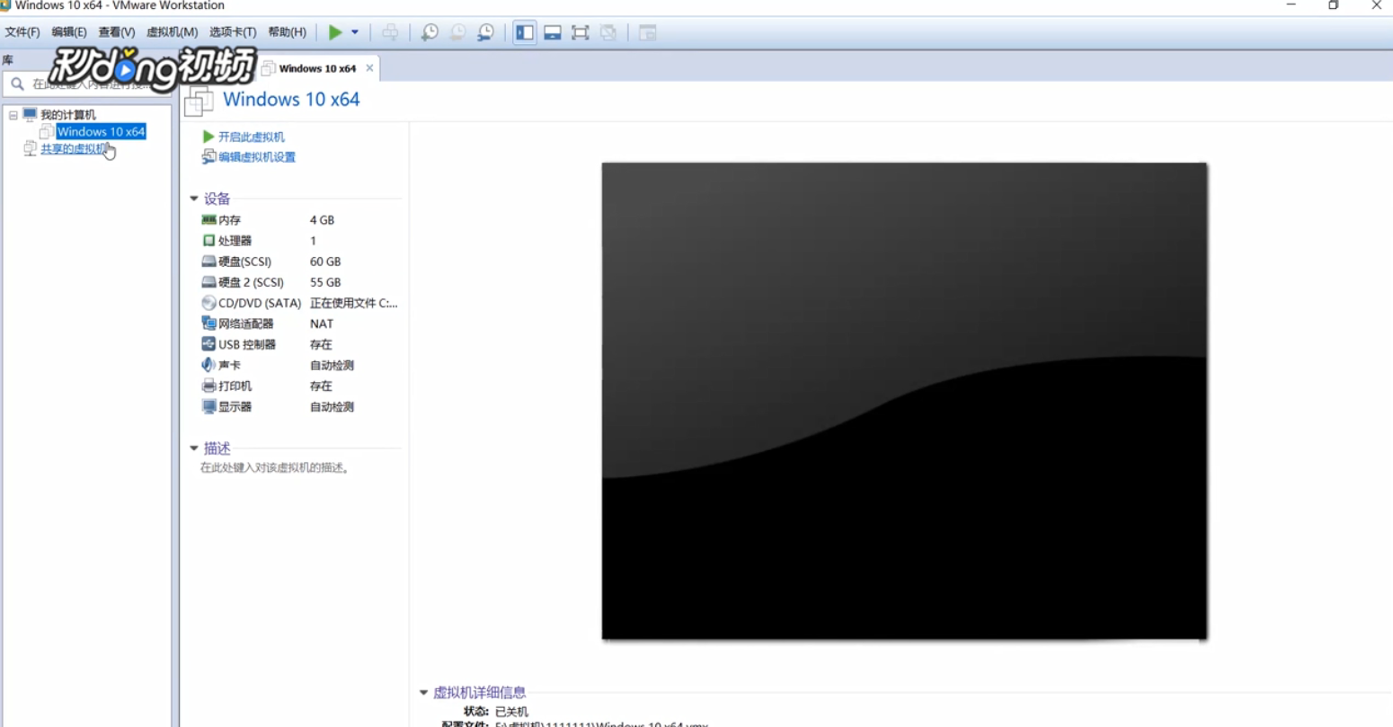Toggle the library sidebar view icon
1393x727 pixels.
coord(525,32)
